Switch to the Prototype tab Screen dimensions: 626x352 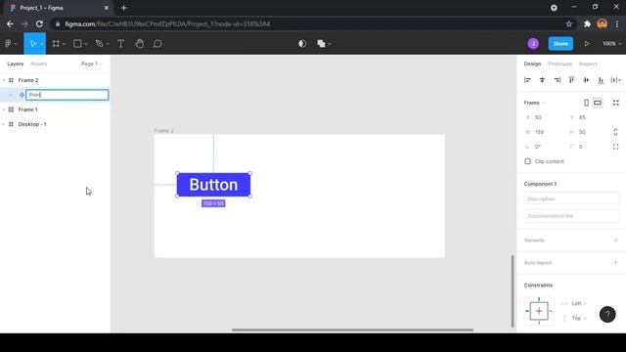click(x=559, y=64)
